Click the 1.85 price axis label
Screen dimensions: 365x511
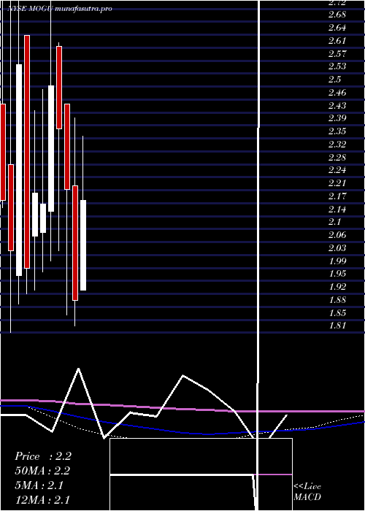point(337,313)
